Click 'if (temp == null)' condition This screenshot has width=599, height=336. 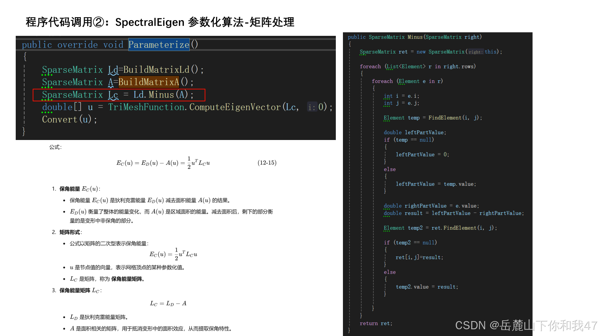coord(408,140)
